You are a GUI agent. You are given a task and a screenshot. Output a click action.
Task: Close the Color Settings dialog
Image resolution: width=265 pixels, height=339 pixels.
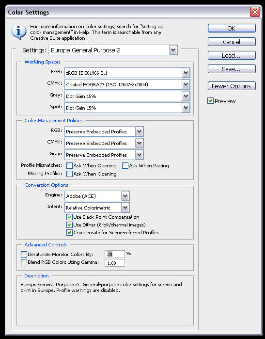pyautogui.click(x=255, y=12)
